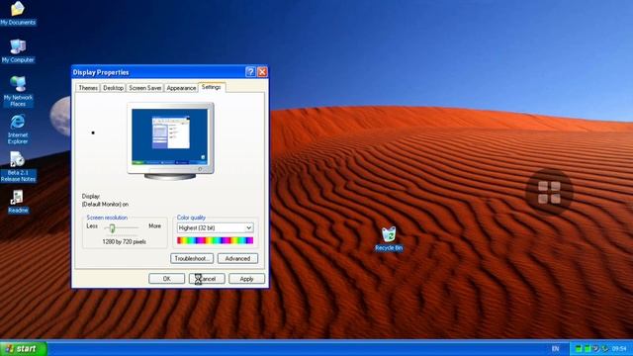The height and width of the screenshot is (356, 633).
Task: Confirm with the OK button
Action: coord(166,279)
